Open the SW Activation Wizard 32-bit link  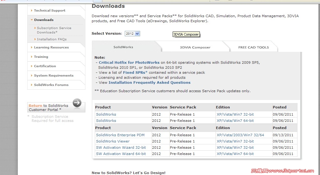[x=121, y=147]
